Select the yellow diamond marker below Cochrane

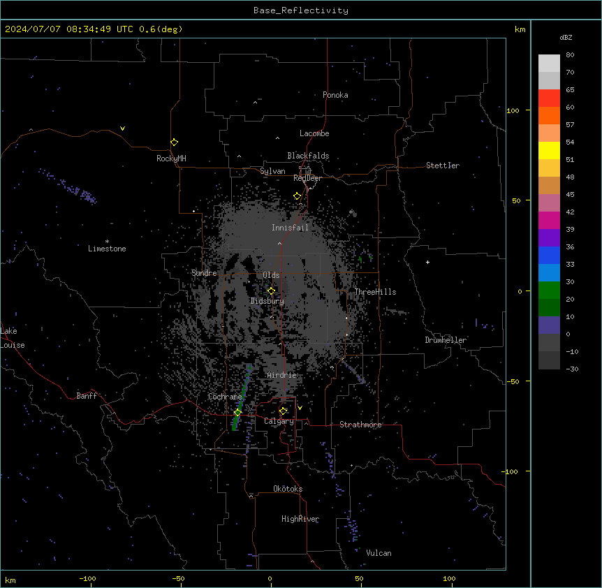point(237,413)
